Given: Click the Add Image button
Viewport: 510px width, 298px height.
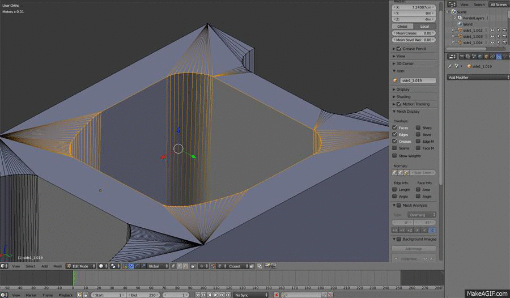Looking at the screenshot, I should click(x=414, y=249).
